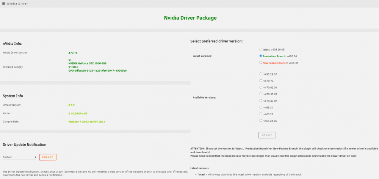Viewport: 379px width, 179px height.
Task: Click the 'Compile Date:' label
Action: [11, 122]
